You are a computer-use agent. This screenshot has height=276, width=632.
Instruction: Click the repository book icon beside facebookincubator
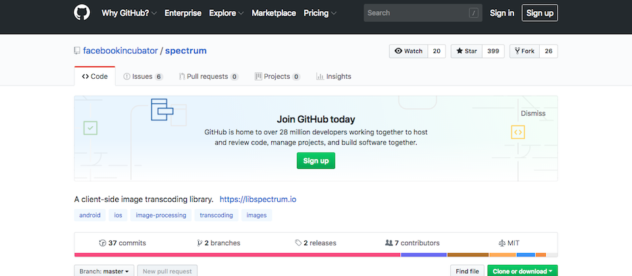click(77, 51)
